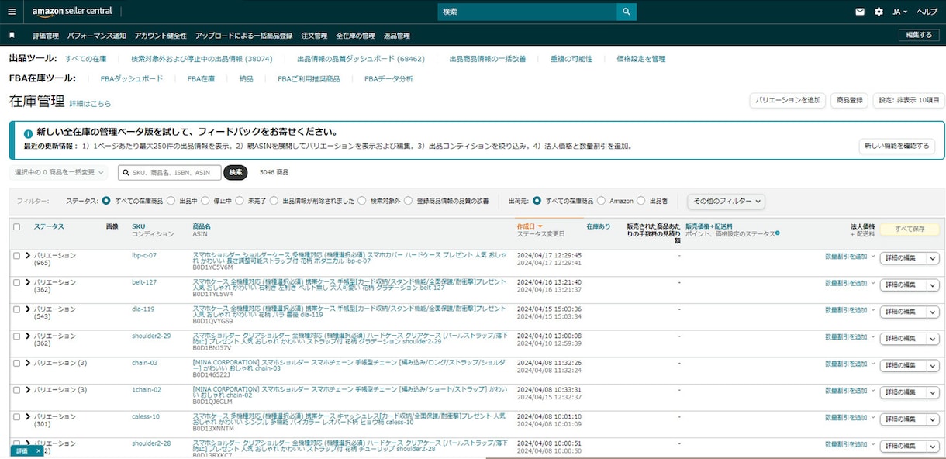This screenshot has height=459, width=946.
Task: Open the settings gear icon
Action: click(879, 12)
